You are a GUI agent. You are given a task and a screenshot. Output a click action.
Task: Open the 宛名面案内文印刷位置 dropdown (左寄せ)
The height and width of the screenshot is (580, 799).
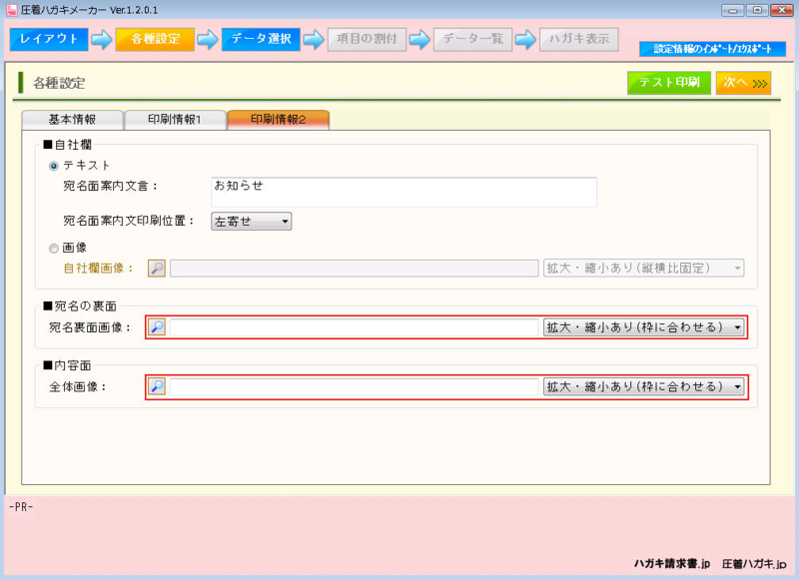pyautogui.click(x=252, y=222)
